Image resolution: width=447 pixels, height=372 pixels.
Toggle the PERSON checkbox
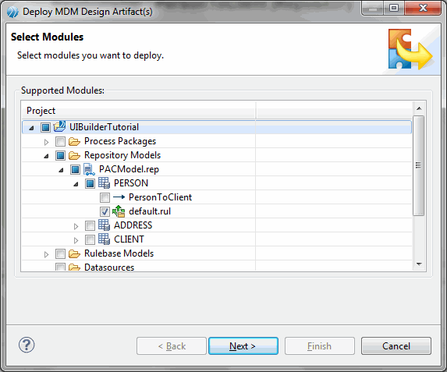click(x=90, y=183)
